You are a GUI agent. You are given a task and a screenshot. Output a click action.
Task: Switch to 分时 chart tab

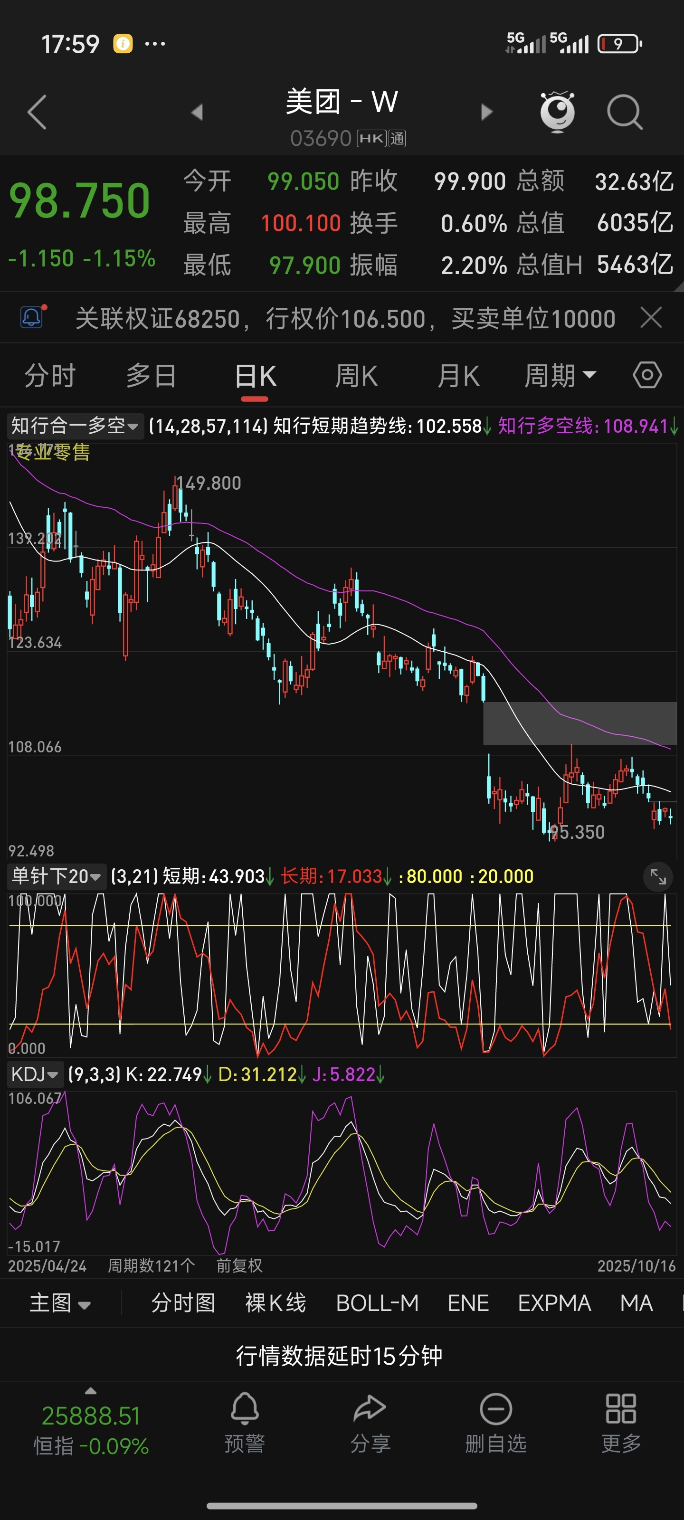[49, 375]
